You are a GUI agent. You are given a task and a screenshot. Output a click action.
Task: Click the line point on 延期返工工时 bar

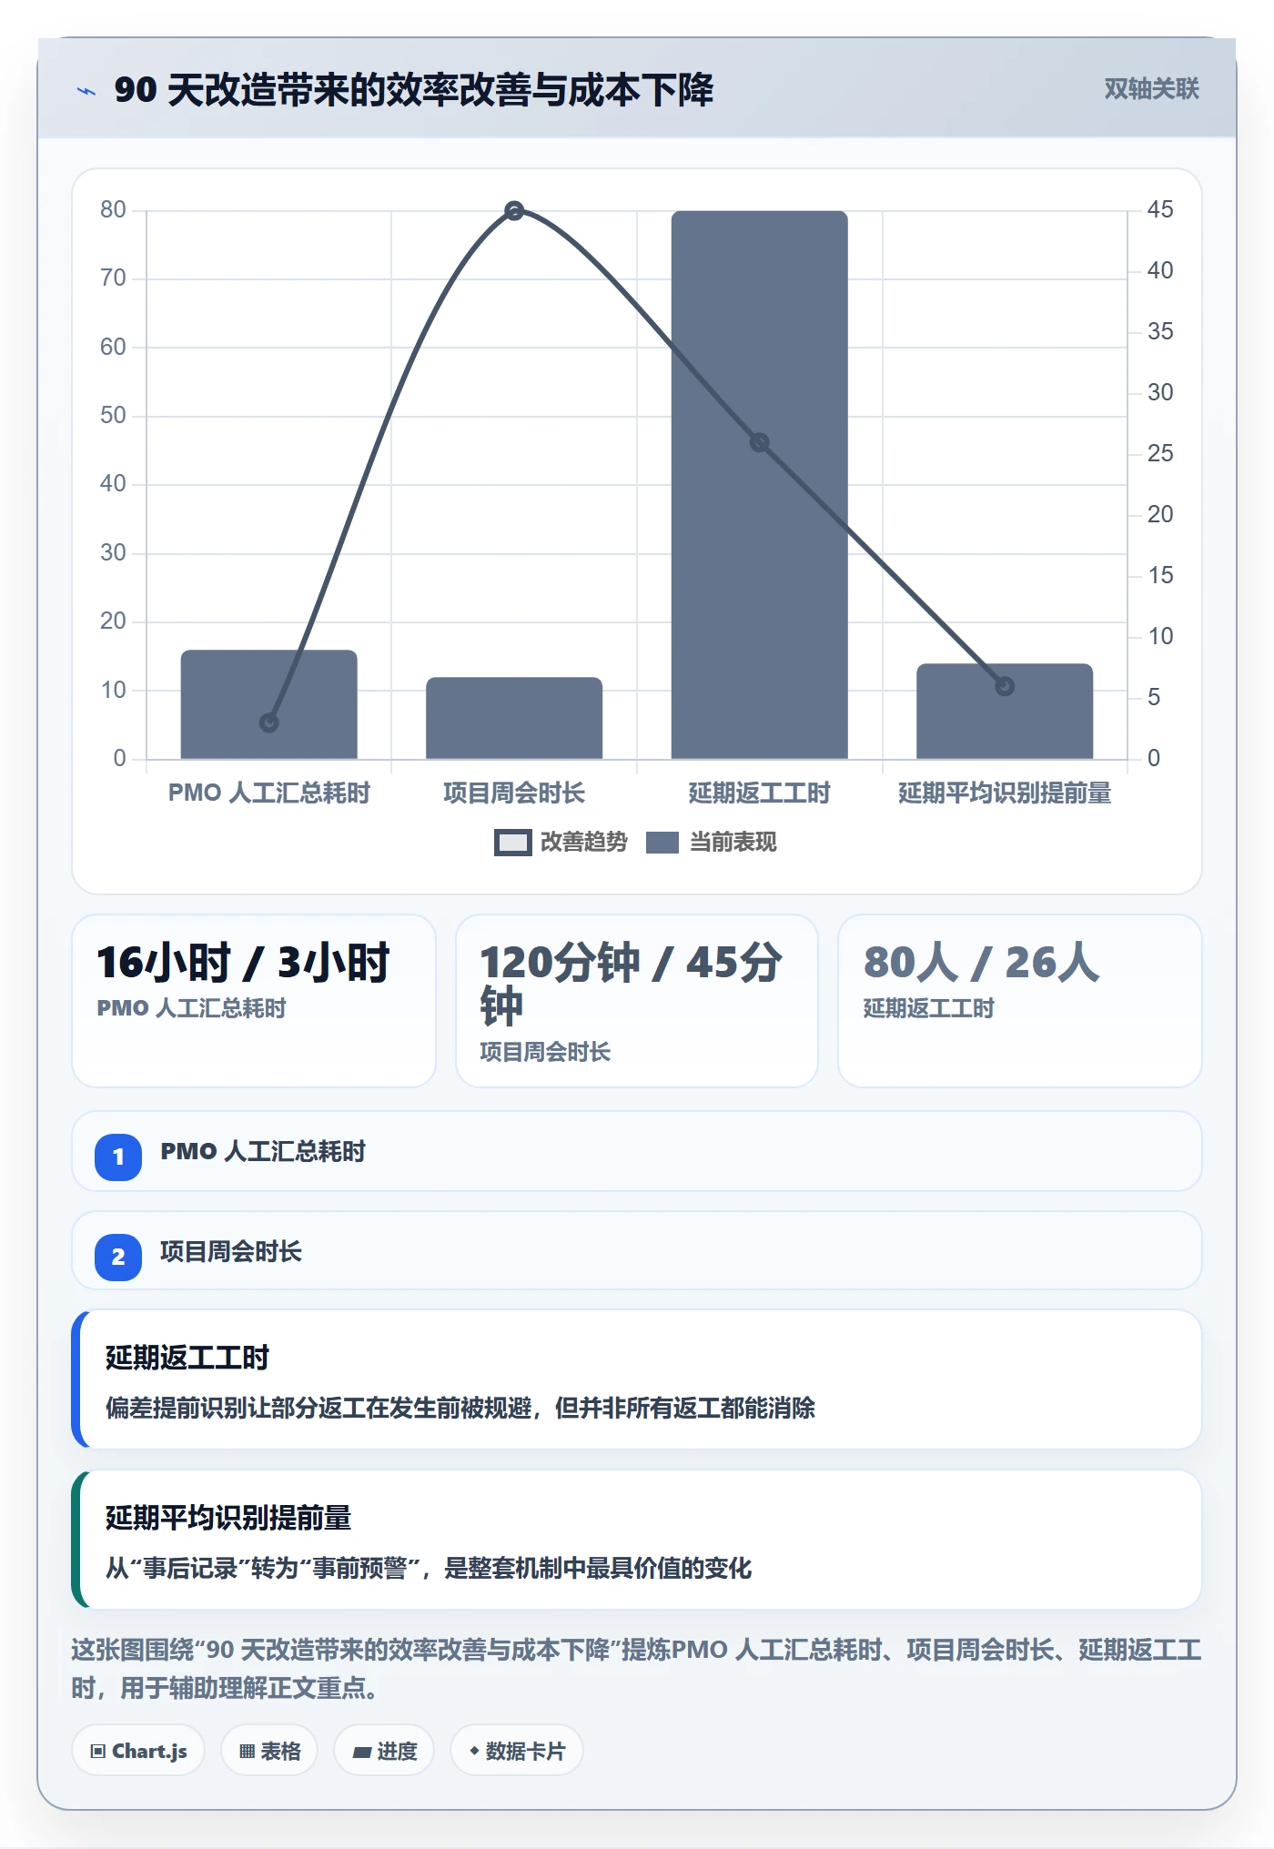pyautogui.click(x=759, y=443)
